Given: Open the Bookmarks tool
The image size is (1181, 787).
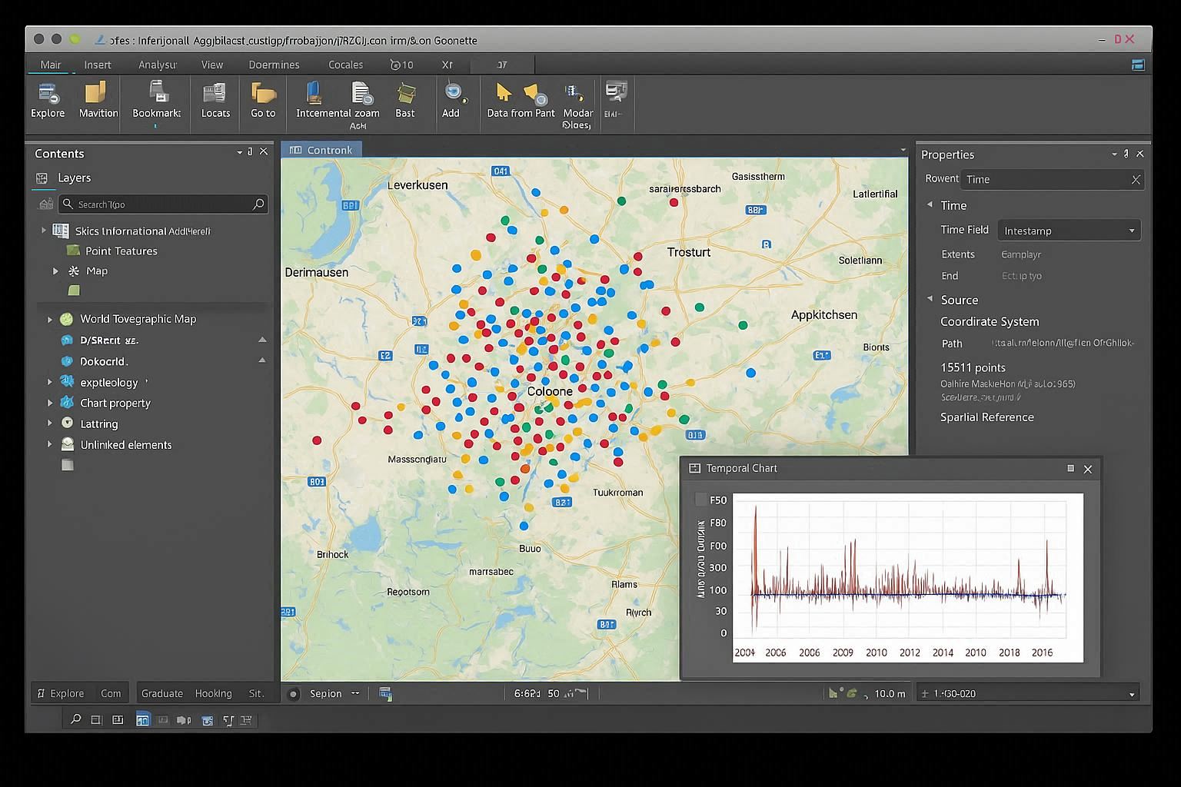Looking at the screenshot, I should click(x=156, y=100).
